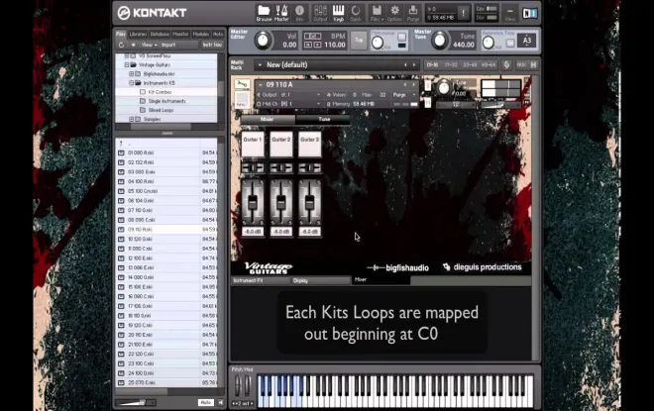Open the Midi Ch dropdown

[288, 104]
